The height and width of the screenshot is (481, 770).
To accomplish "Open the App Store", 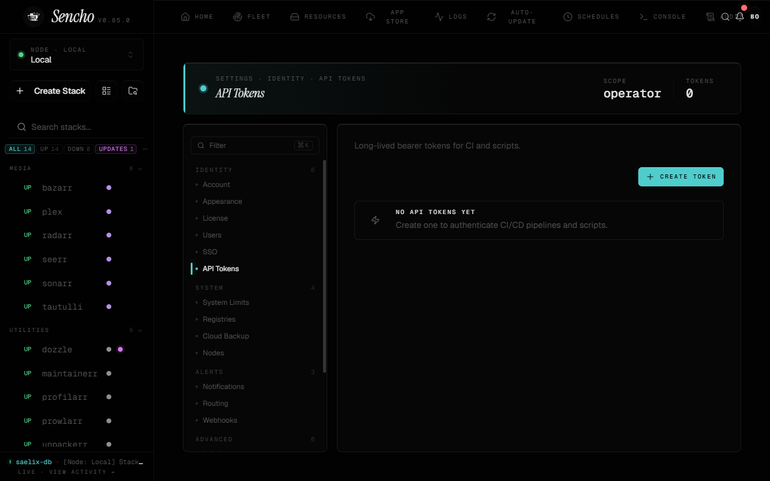I will 388,17.
